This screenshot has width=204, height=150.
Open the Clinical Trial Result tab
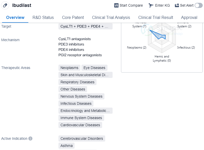[x=155, y=17]
